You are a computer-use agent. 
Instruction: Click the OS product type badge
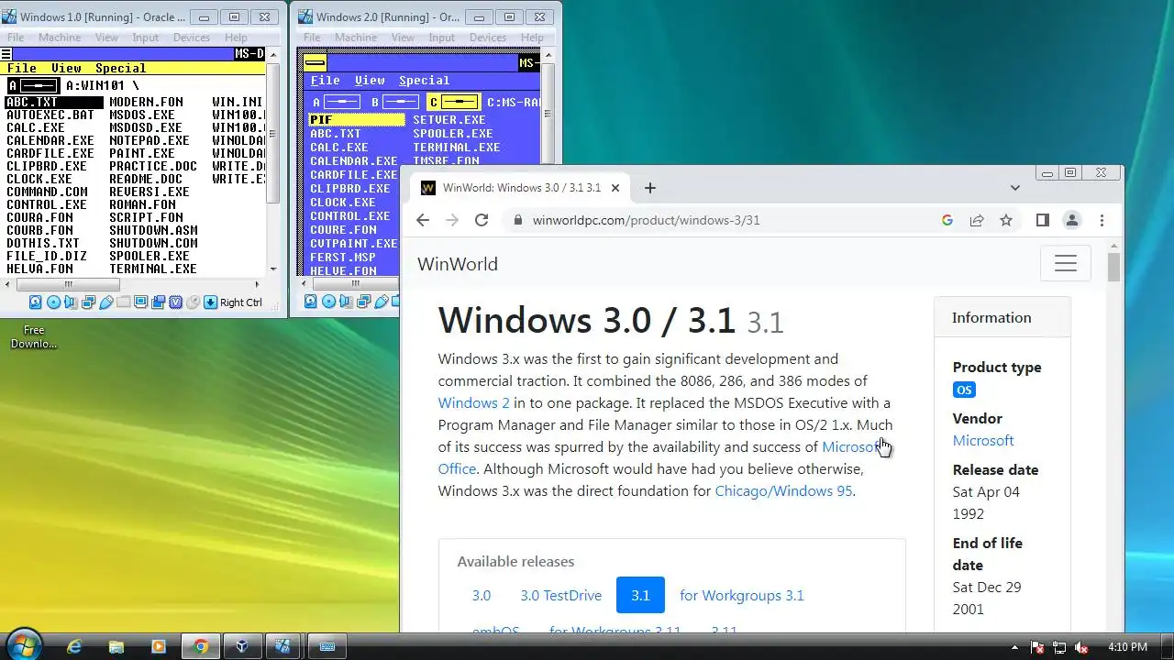point(964,390)
